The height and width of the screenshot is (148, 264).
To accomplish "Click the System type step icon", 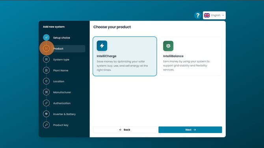I will click(46, 59).
